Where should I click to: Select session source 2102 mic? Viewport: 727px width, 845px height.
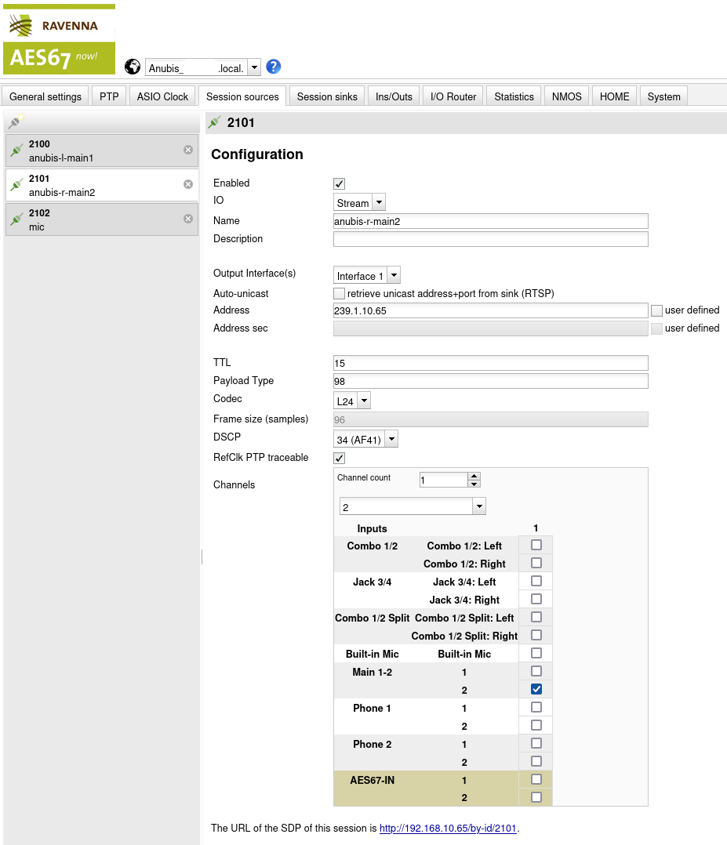[102, 219]
